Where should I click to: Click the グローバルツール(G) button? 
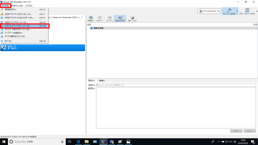247,11
